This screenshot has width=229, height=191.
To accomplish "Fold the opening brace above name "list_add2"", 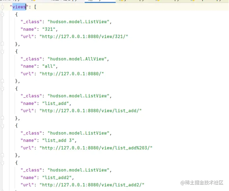I will (2, 163).
